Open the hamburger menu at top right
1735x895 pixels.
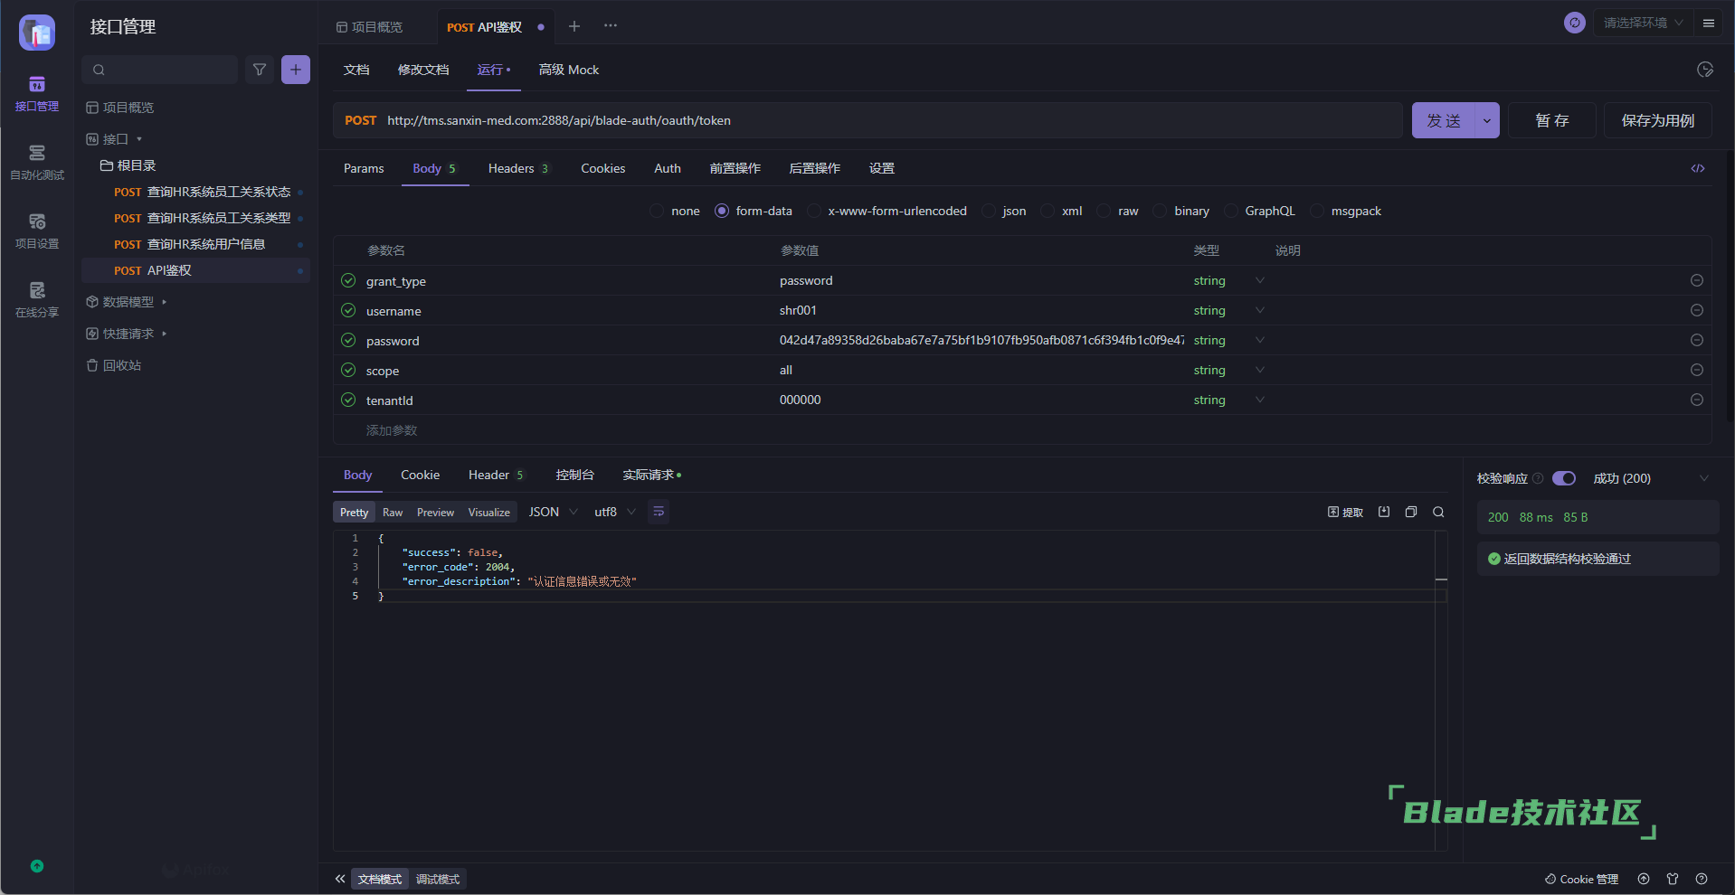(x=1709, y=24)
